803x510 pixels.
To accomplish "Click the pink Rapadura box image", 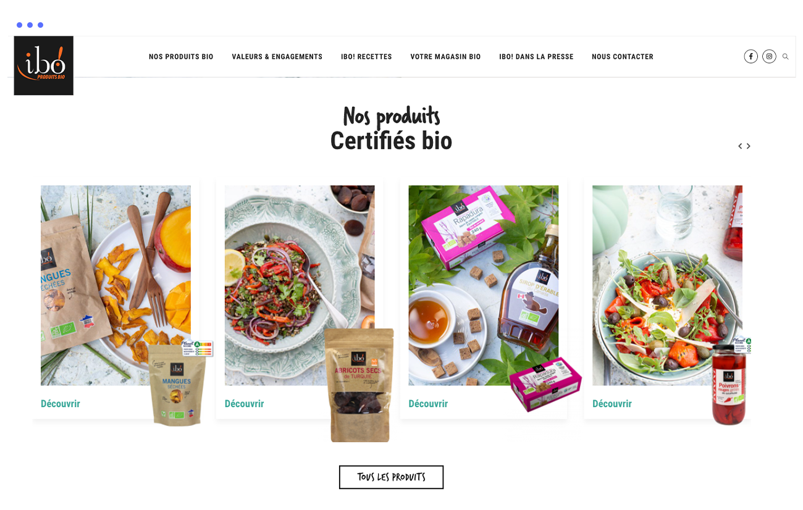I will pyautogui.click(x=545, y=383).
